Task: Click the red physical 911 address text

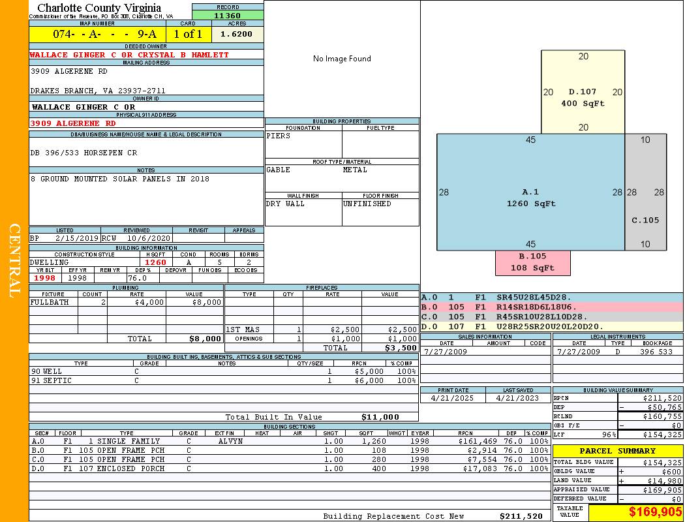Action: click(73, 123)
